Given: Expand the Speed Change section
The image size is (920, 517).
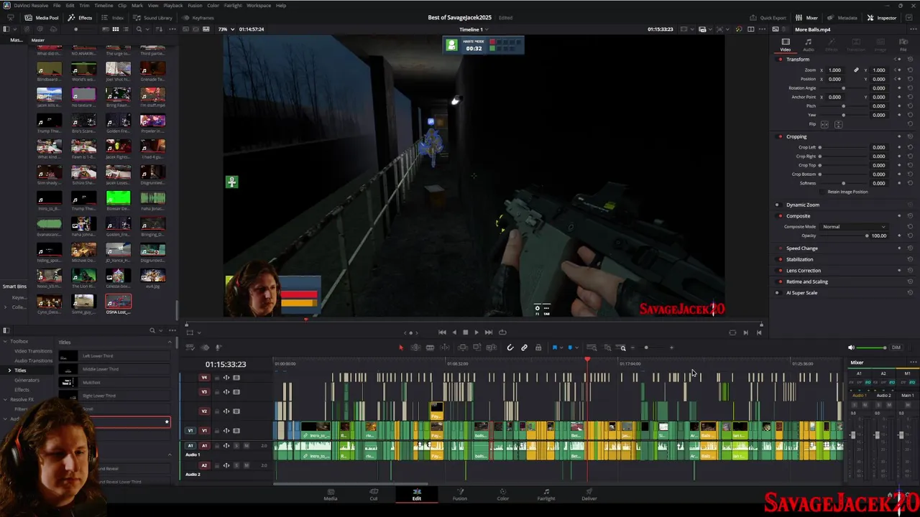Looking at the screenshot, I should (801, 248).
